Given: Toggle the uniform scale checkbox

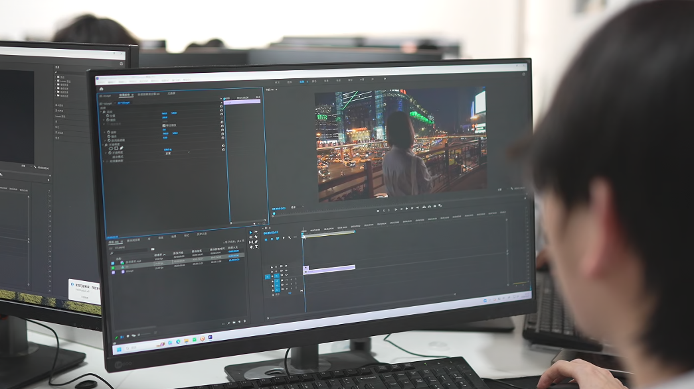Looking at the screenshot, I should [164, 125].
